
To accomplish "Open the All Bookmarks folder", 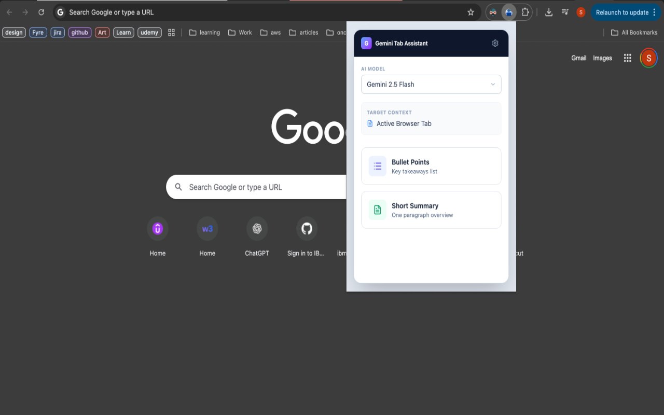I will coord(634,33).
